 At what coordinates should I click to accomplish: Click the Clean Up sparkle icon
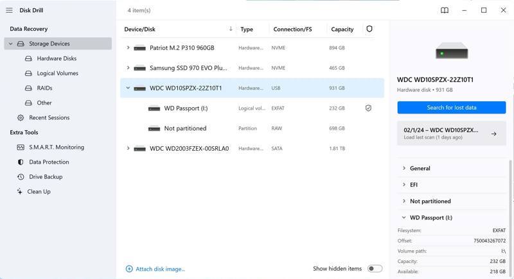tap(20, 191)
